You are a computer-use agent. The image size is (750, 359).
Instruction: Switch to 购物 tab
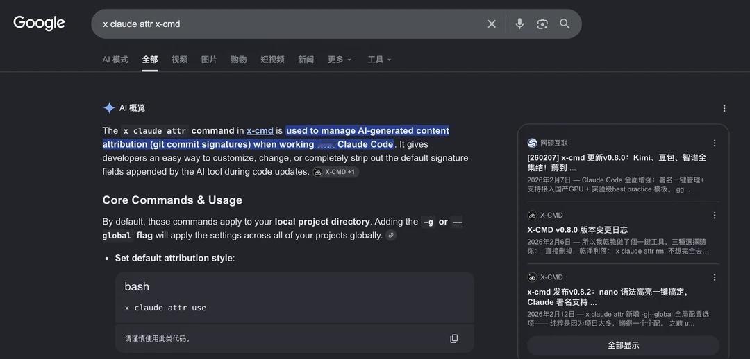(x=239, y=60)
